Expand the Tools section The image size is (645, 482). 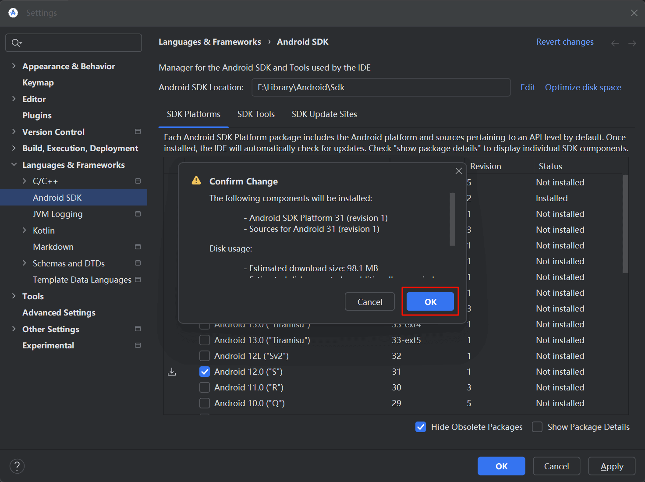tap(14, 296)
